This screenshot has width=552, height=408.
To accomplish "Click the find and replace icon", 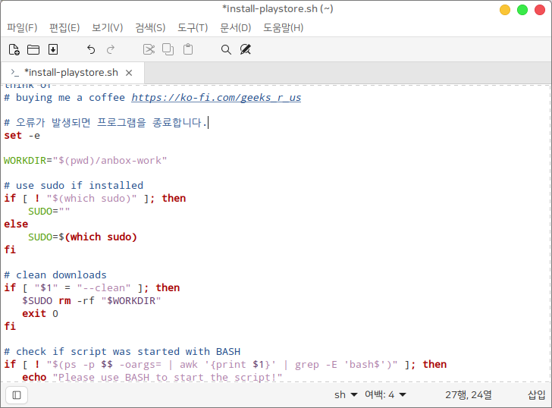I will pyautogui.click(x=245, y=49).
